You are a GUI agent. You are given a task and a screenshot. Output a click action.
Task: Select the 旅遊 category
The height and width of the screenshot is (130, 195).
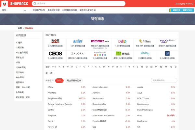(x=18, y=62)
